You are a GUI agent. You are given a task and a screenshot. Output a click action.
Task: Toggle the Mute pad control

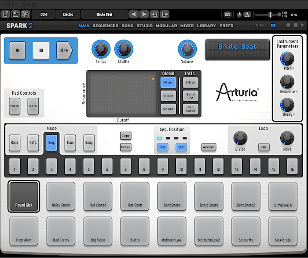tap(15, 106)
